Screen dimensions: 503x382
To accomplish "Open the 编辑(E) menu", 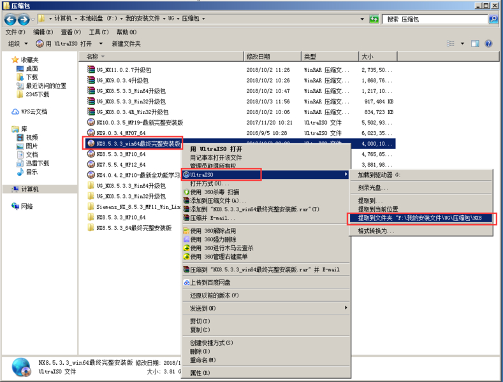I will tap(43, 32).
